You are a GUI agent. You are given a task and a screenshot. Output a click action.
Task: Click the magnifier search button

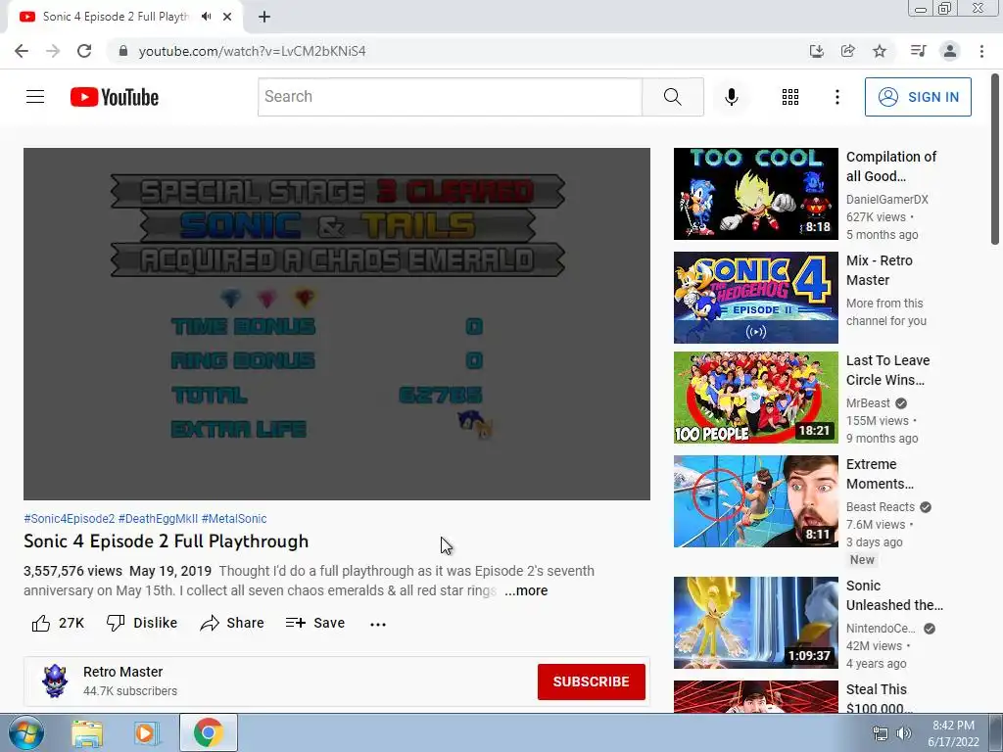point(672,97)
